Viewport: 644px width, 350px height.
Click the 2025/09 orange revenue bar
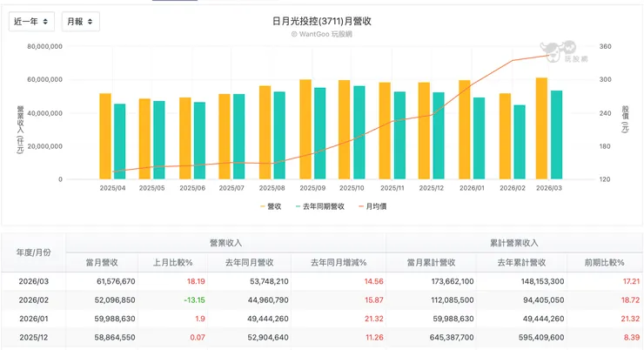[305, 130]
